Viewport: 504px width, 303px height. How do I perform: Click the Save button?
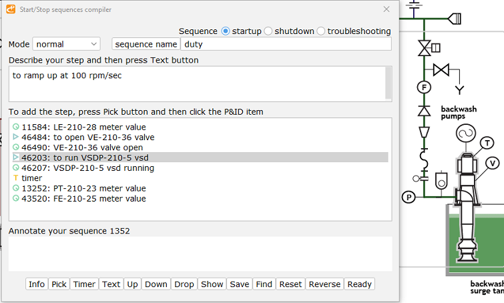tap(240, 284)
